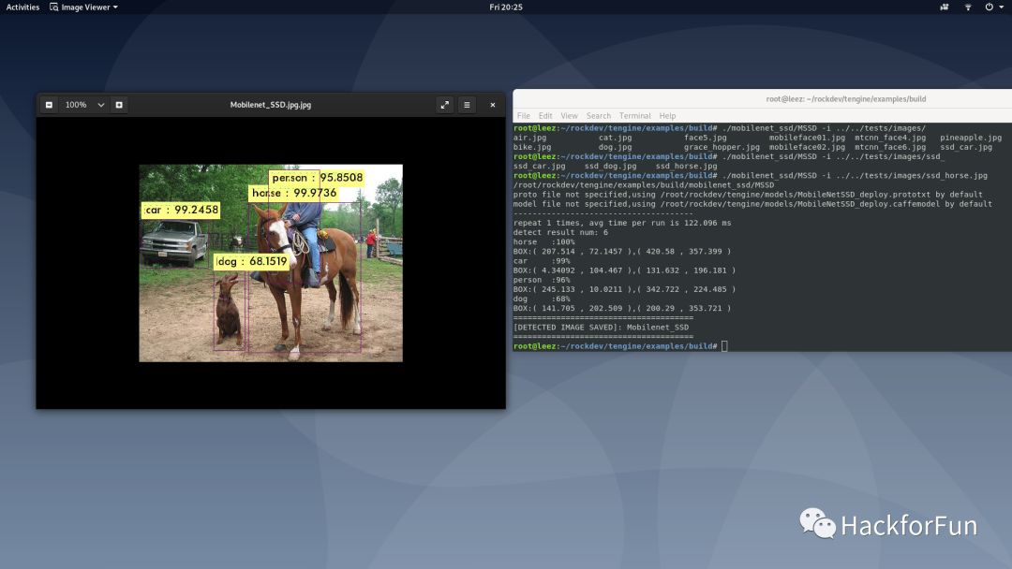Image resolution: width=1012 pixels, height=569 pixels.
Task: Open the terminal Search menu
Action: (598, 116)
